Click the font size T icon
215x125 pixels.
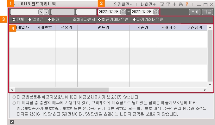(x=168, y=4)
